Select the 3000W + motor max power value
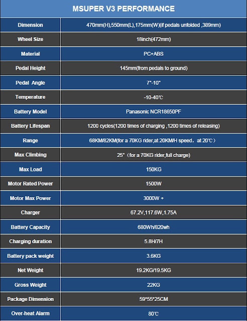The height and width of the screenshot is (321, 247). [x=154, y=198]
